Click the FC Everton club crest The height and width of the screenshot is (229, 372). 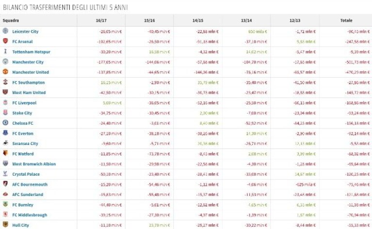click(5, 133)
